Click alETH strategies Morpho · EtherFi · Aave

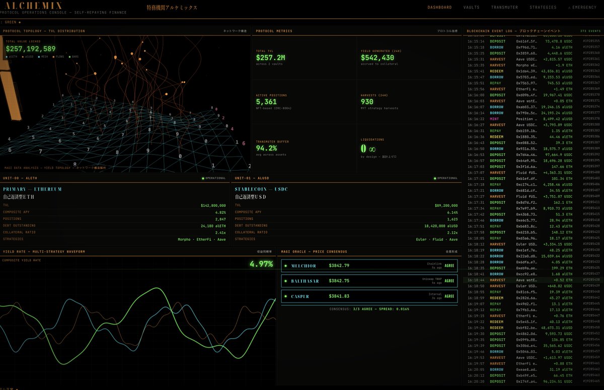click(202, 239)
